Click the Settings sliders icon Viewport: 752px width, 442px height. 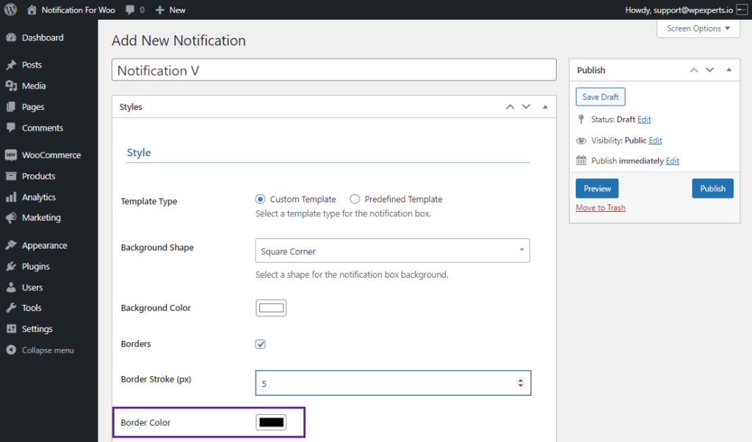point(11,328)
